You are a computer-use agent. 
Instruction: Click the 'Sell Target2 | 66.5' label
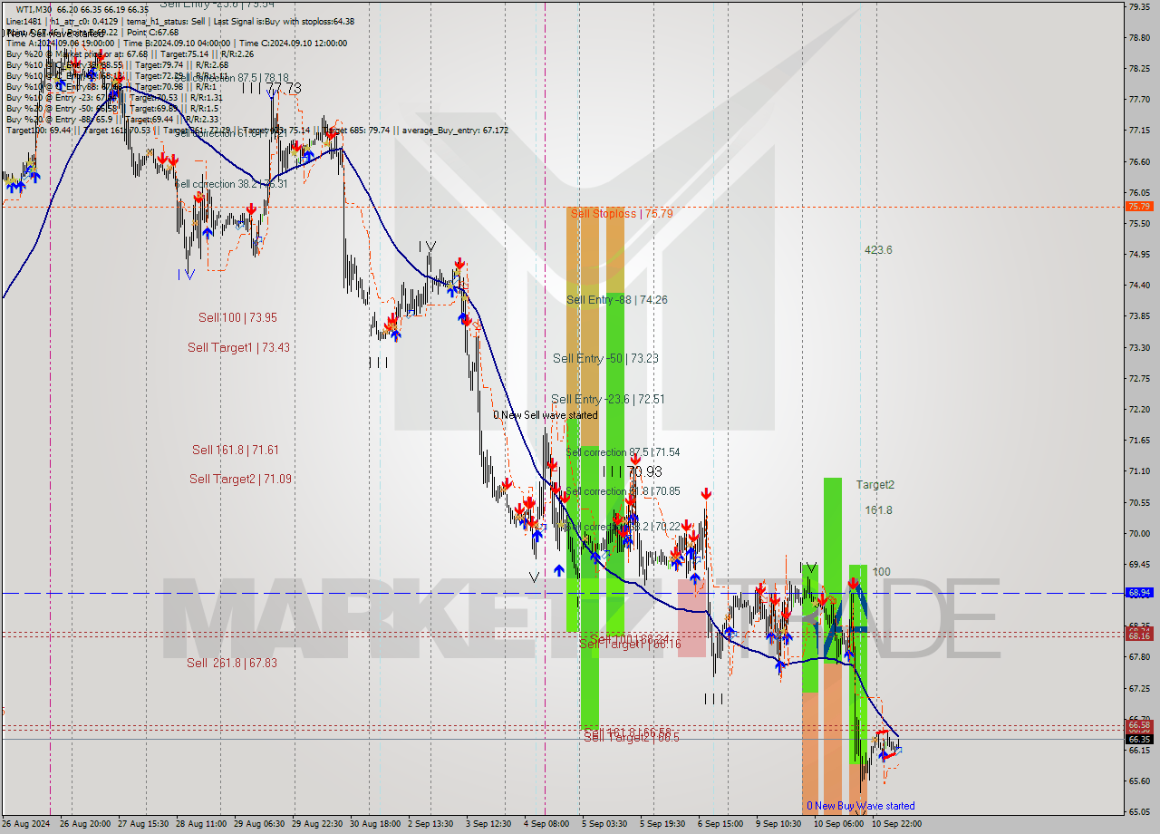[632, 738]
